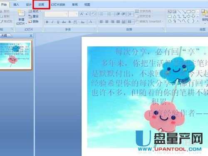Select the left brace shape
208x156 pixels.
click(188, 21)
